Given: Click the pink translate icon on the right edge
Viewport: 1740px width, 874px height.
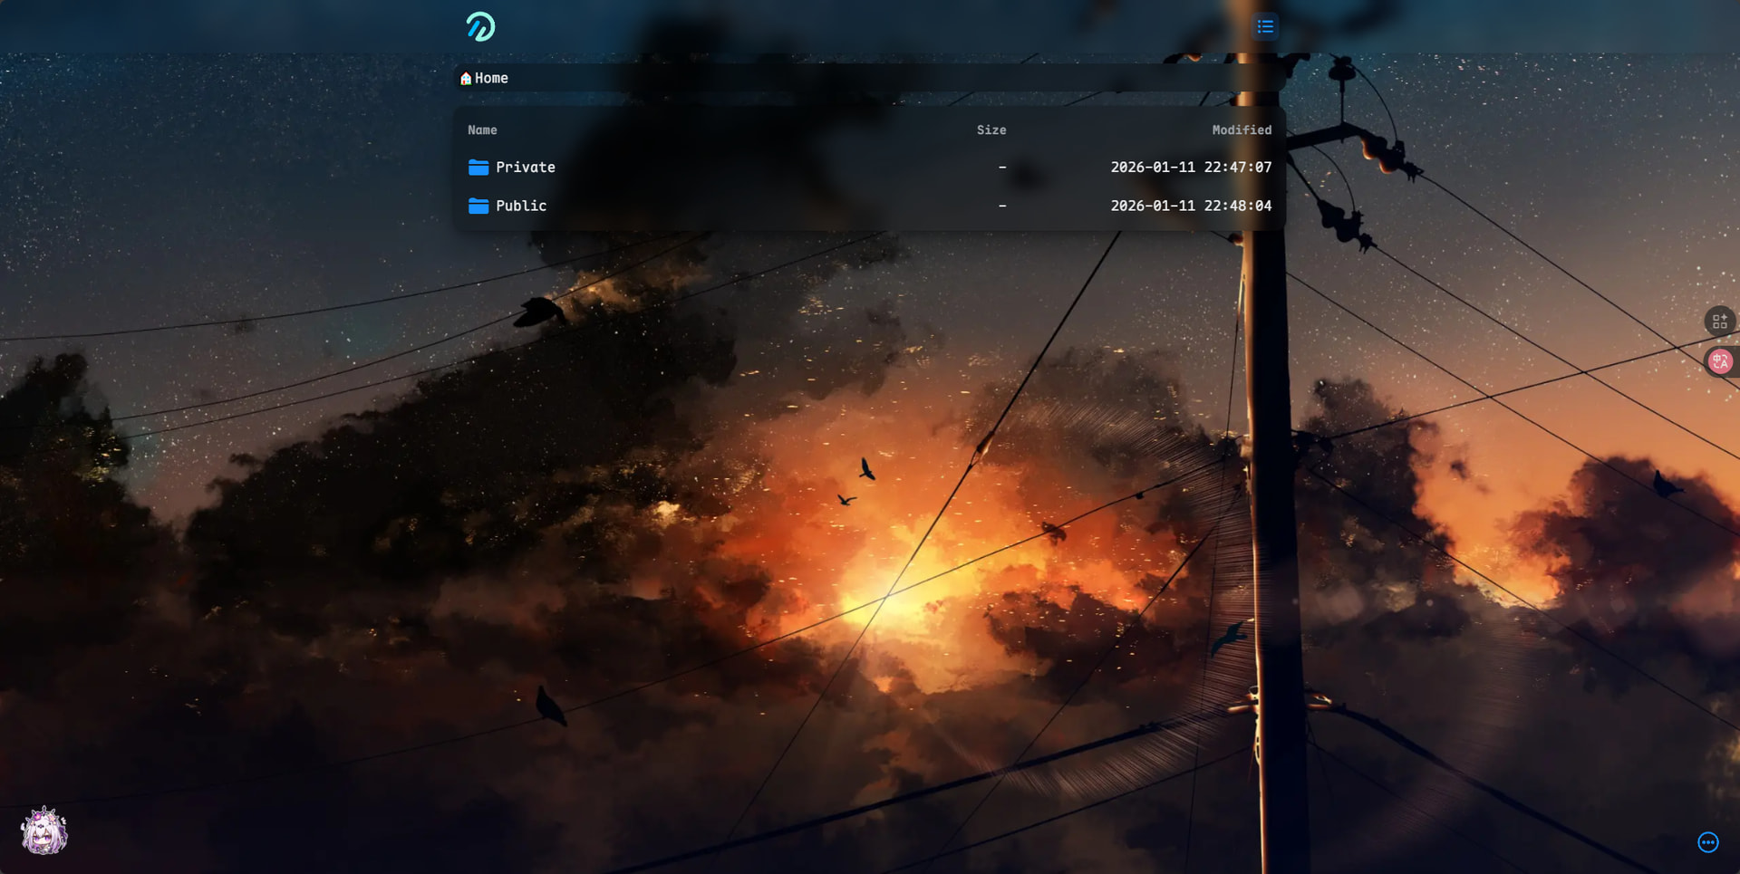Looking at the screenshot, I should pos(1720,361).
